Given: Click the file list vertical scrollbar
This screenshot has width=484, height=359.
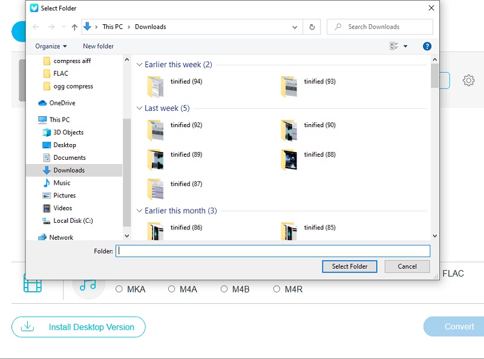Looking at the screenshot, I should (434, 151).
